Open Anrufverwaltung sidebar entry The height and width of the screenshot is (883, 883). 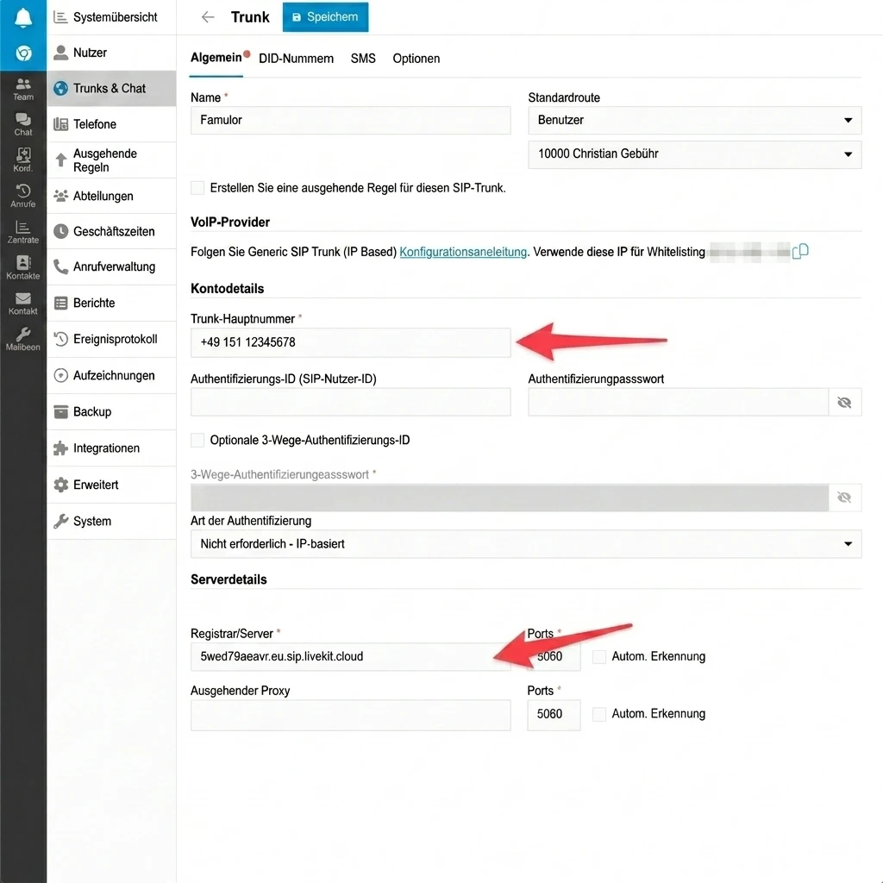tap(111, 267)
